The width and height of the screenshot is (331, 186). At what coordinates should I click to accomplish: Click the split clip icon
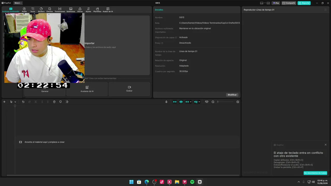pos(36,102)
